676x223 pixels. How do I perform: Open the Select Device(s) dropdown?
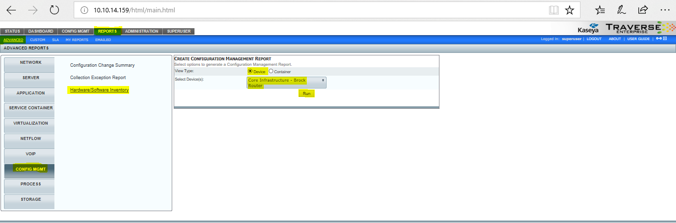click(x=286, y=83)
